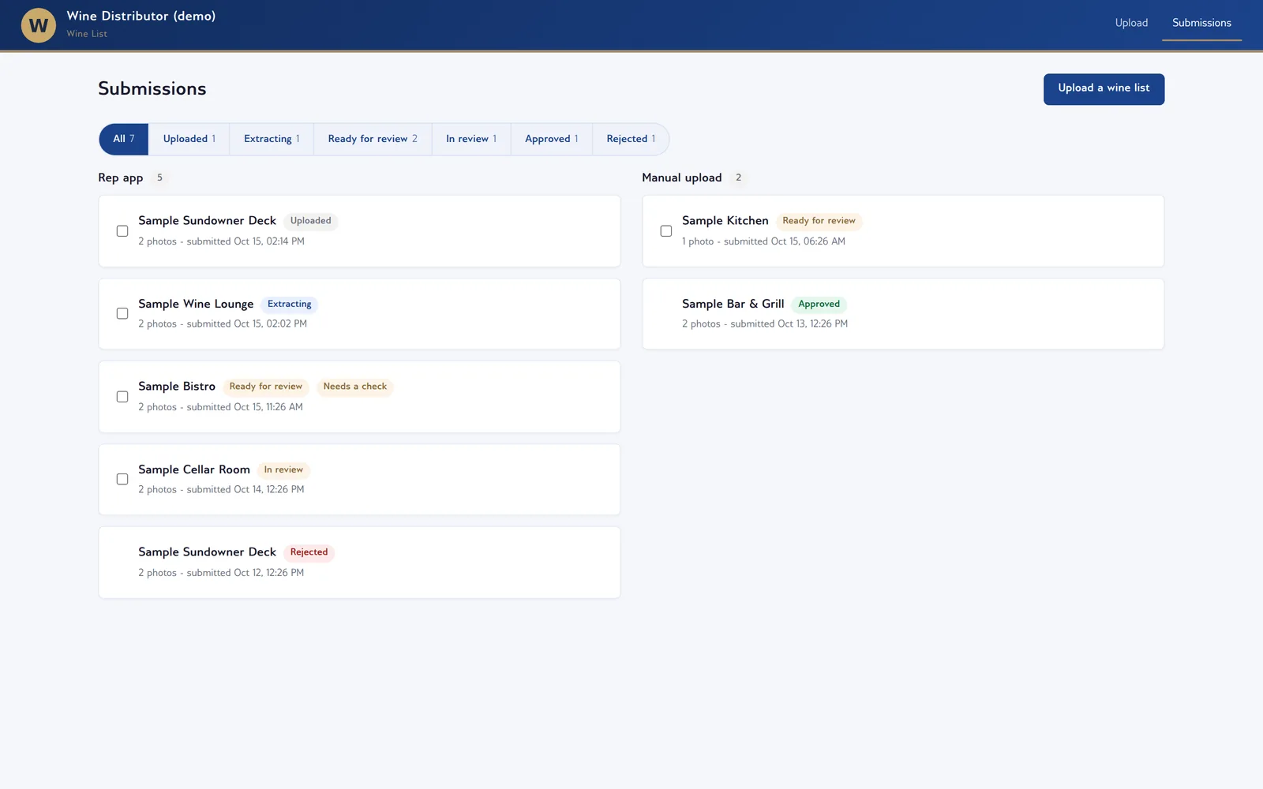
Task: Open the Sample Kitchen submission
Action: point(903,231)
